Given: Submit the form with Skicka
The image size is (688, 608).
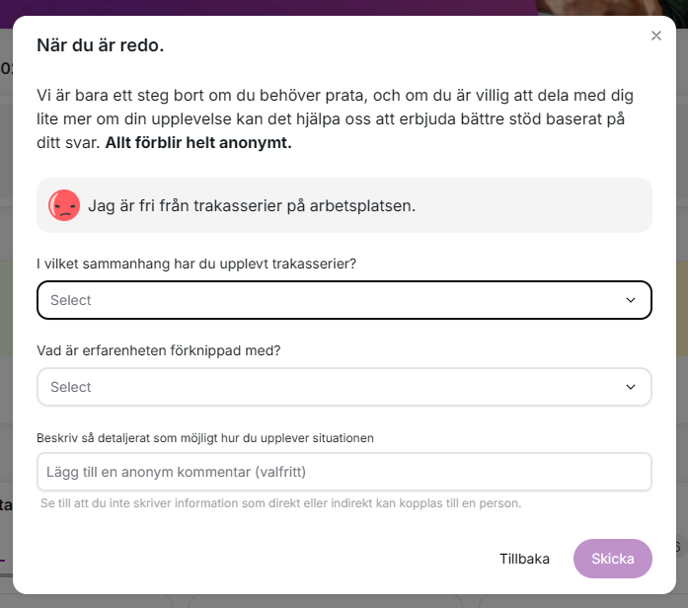Looking at the screenshot, I should (613, 559).
